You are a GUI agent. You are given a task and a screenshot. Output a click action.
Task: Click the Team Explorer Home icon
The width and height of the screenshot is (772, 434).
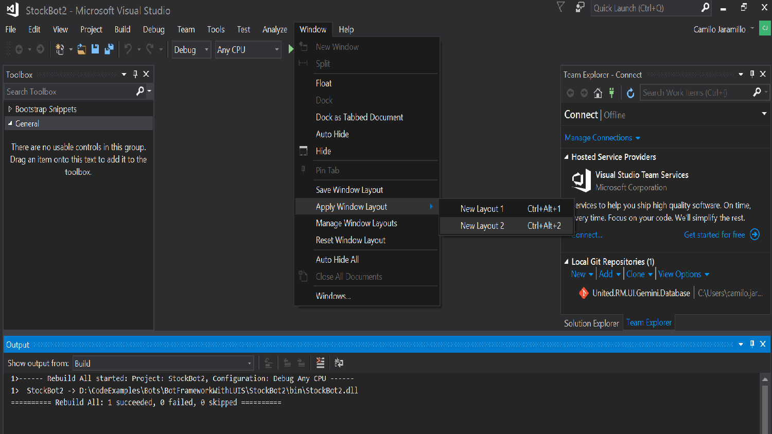598,93
